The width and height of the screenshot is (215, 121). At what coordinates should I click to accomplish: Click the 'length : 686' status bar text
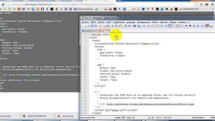[120, 118]
